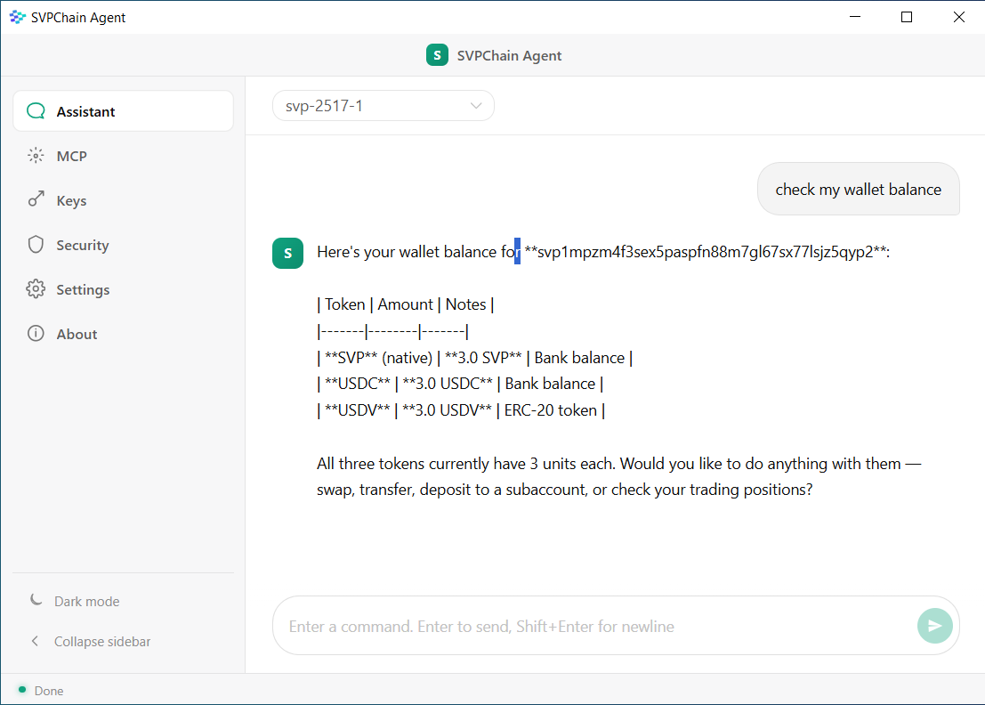Click the 'All three tokens currently have' sentence
This screenshot has height=705, width=985.
467,464
